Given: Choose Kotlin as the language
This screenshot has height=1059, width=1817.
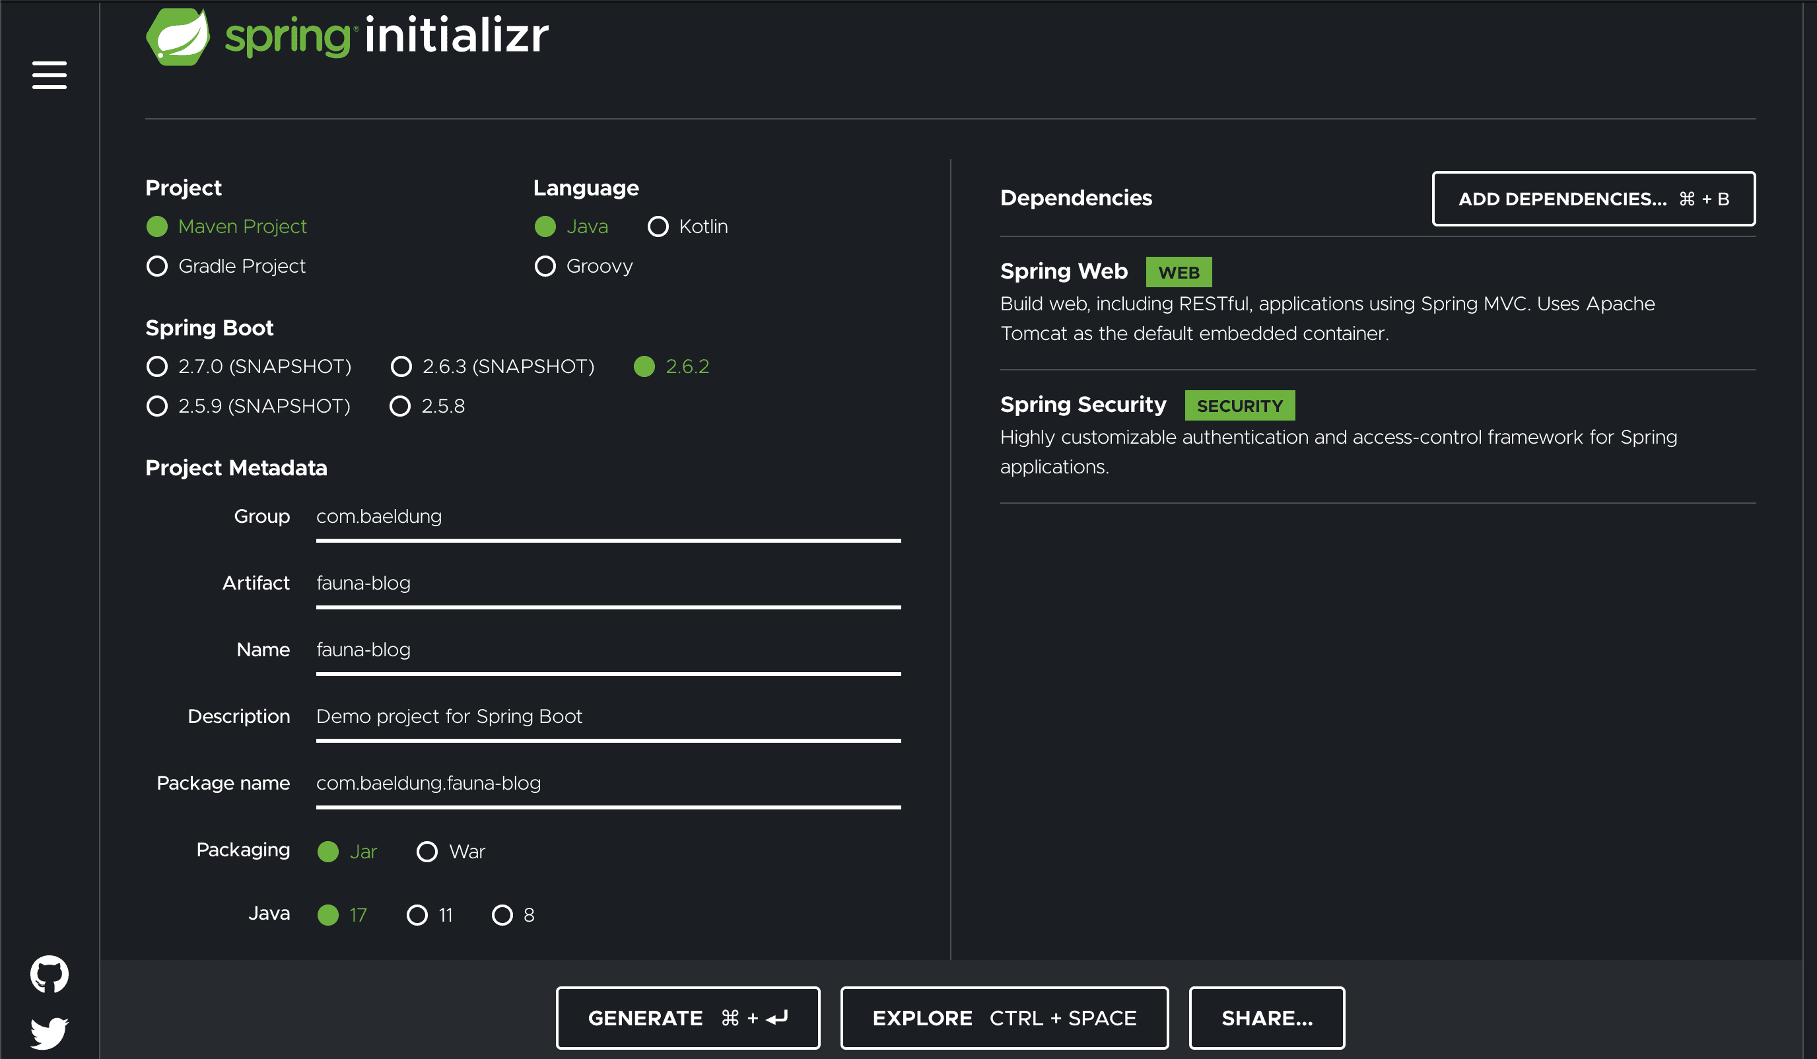Looking at the screenshot, I should [x=658, y=226].
